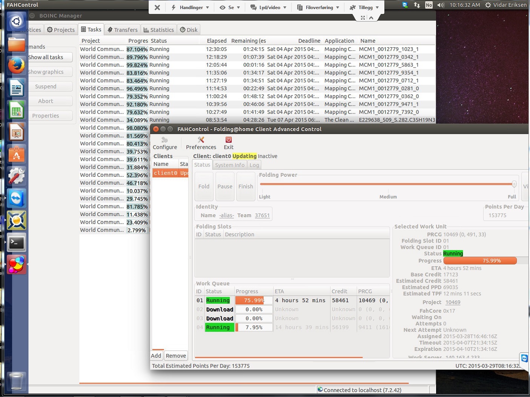The image size is (530, 397).
Task: Launch LibreOffice Calc from the launcher
Action: [16, 110]
